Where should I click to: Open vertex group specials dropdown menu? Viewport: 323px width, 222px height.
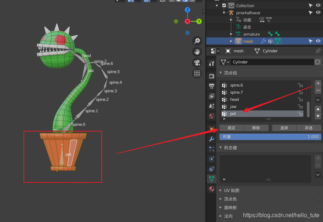coord(318,100)
